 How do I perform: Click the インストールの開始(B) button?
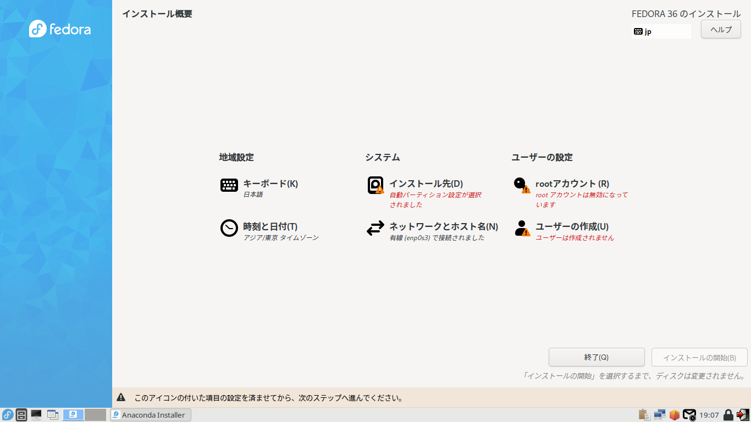[x=699, y=357]
